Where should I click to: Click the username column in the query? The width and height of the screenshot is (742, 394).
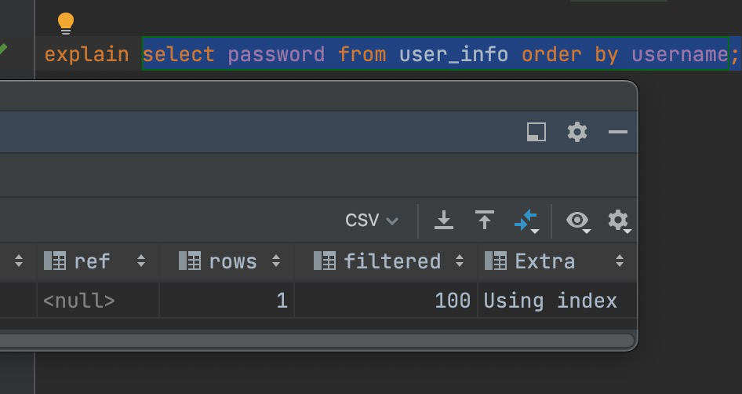point(680,54)
